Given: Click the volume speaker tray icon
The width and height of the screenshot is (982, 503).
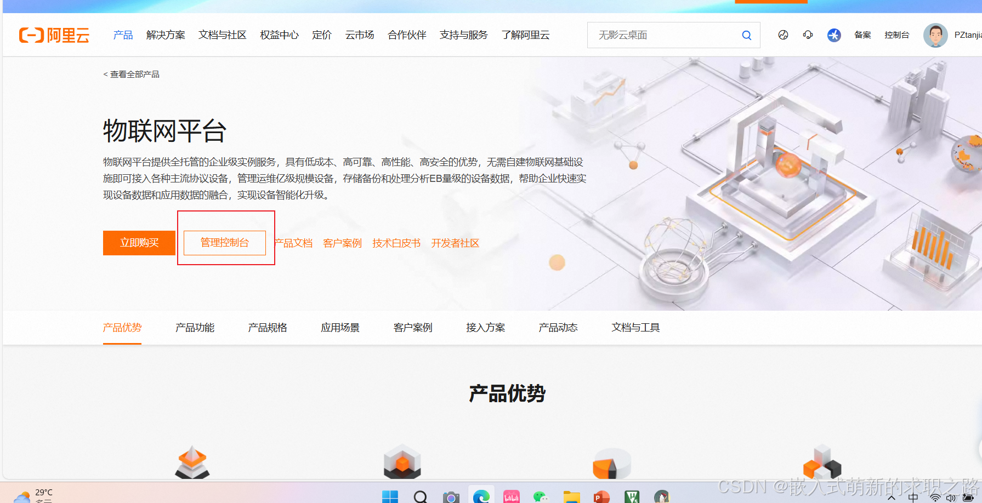Looking at the screenshot, I should 951,498.
